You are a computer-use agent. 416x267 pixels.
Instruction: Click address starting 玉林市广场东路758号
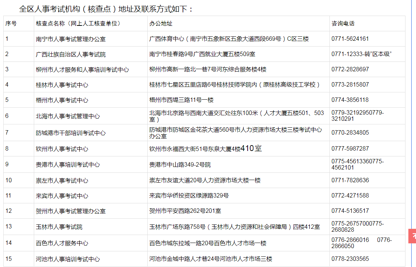click(235, 227)
